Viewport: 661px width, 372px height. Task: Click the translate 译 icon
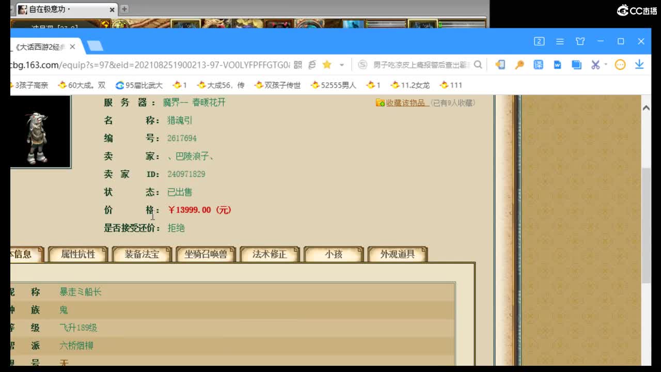pyautogui.click(x=538, y=65)
